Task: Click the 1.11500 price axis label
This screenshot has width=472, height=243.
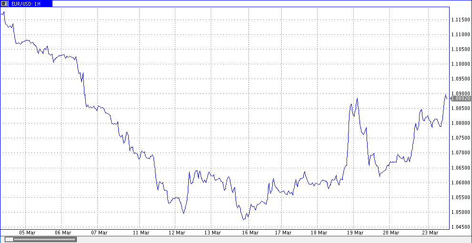Action: coord(460,20)
